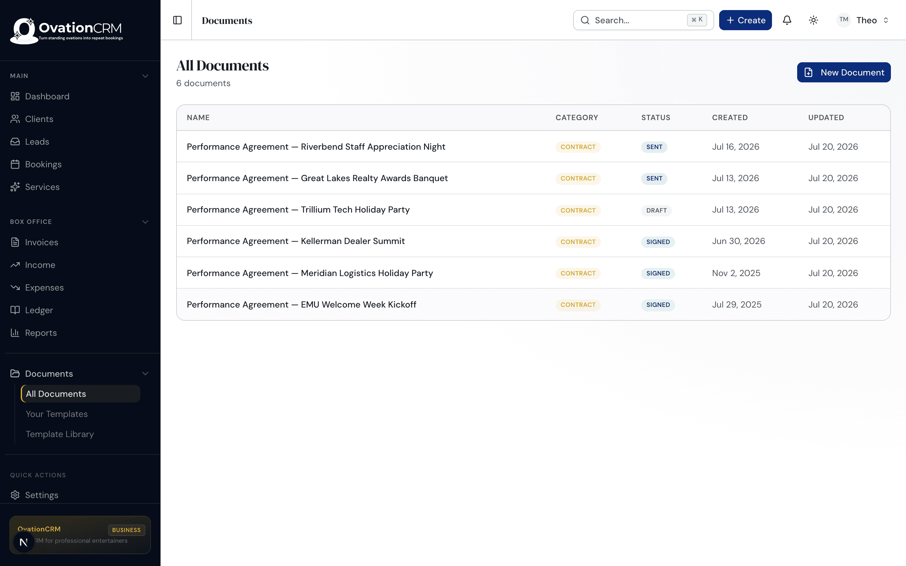This screenshot has width=906, height=566.
Task: Sort by the CREATED column header
Action: [x=730, y=118]
